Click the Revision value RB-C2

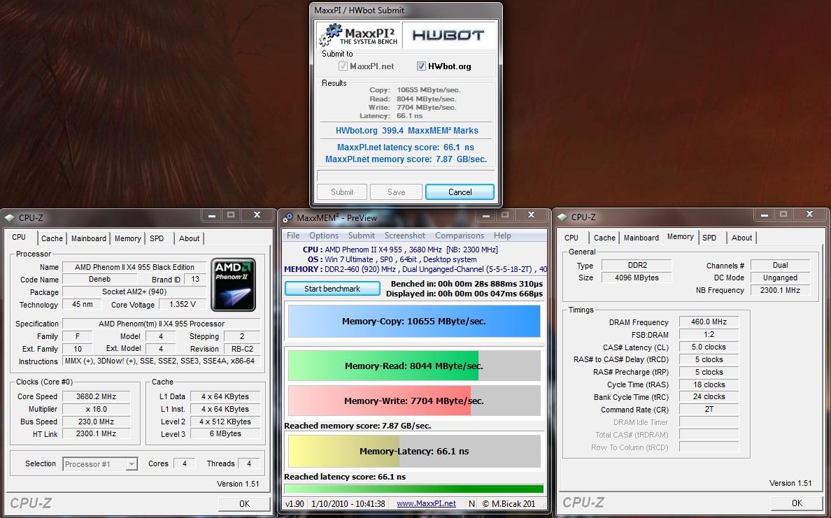(242, 349)
